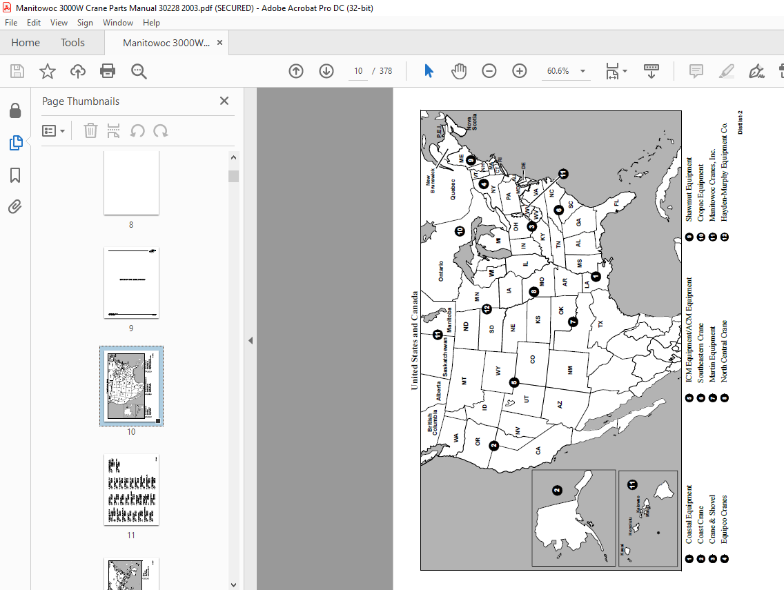Click the 378 total pages text
This screenshot has height=590, width=784.
coord(386,71)
